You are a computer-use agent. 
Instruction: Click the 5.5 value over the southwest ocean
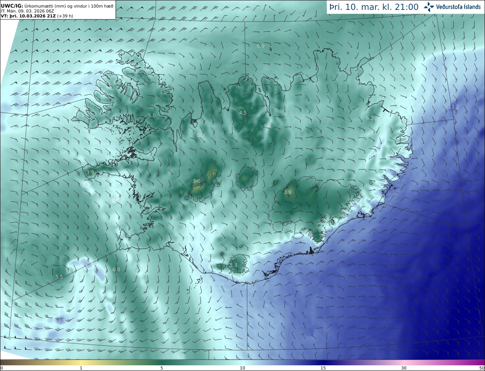click(59, 277)
